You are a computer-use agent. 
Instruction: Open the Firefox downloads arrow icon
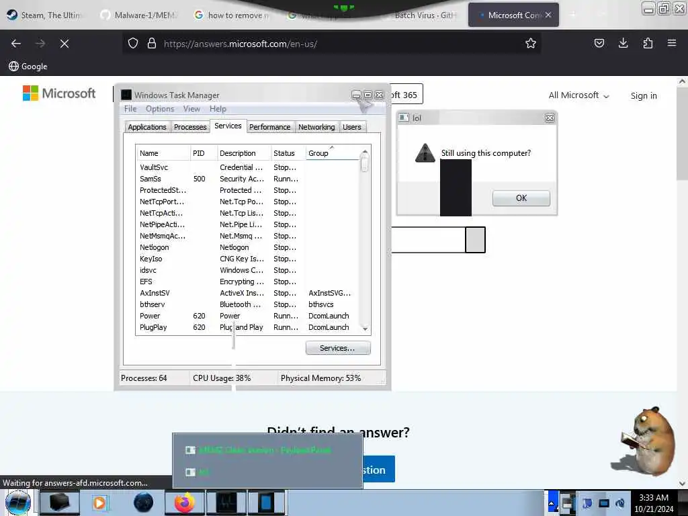pos(623,43)
